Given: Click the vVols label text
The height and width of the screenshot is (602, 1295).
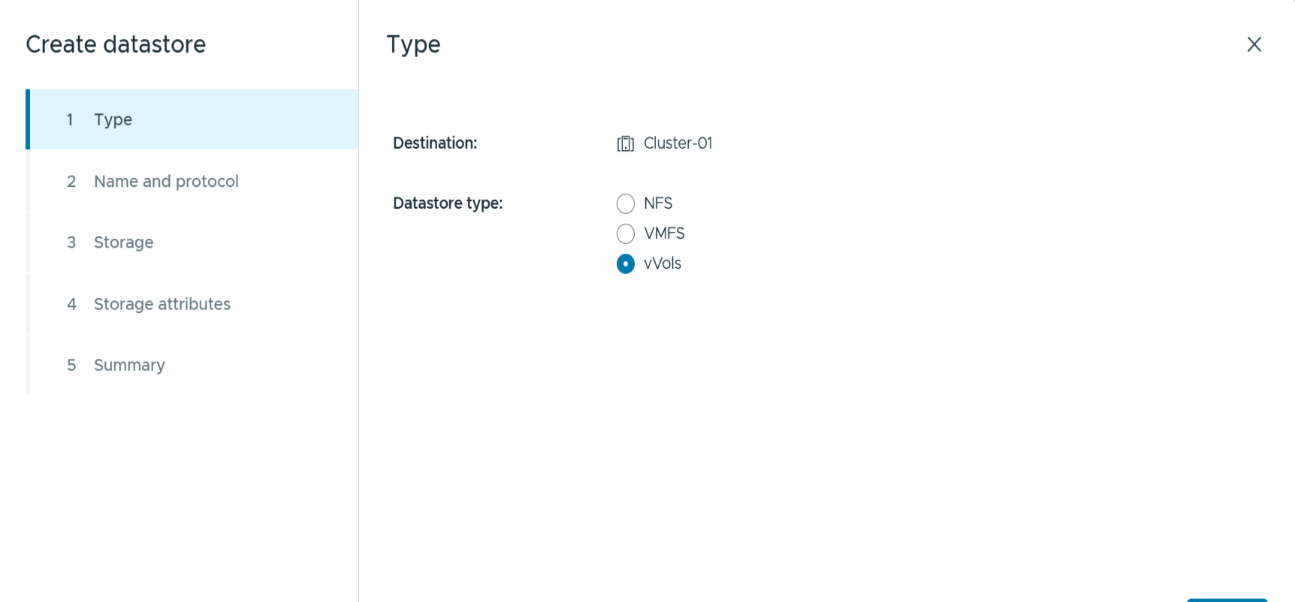Looking at the screenshot, I should pyautogui.click(x=663, y=263).
